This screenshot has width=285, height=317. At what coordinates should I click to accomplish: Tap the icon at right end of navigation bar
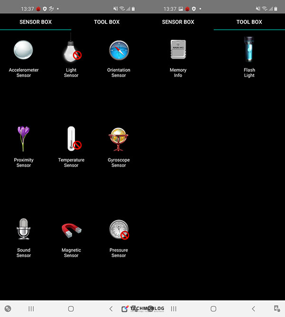pos(277,309)
